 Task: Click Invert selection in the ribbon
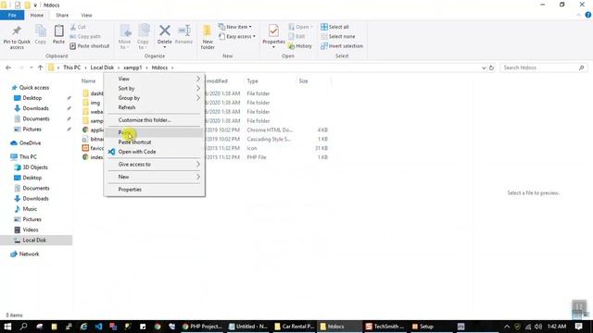(x=342, y=46)
